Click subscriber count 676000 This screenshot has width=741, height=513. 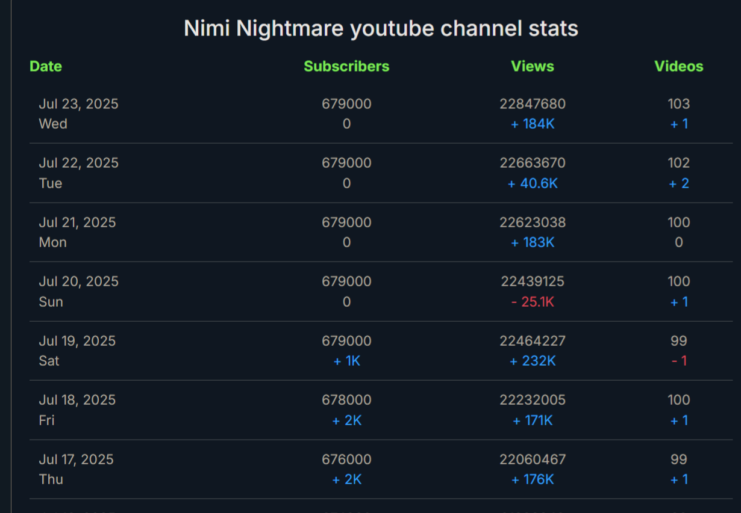pyautogui.click(x=346, y=459)
